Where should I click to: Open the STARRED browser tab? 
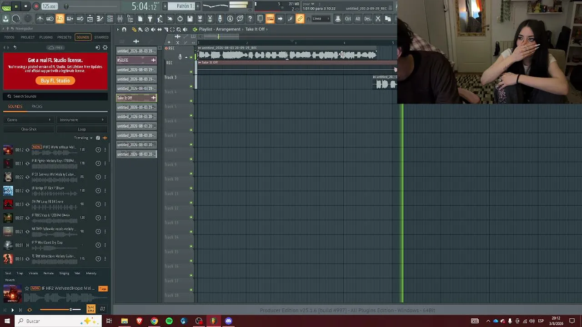tap(101, 37)
